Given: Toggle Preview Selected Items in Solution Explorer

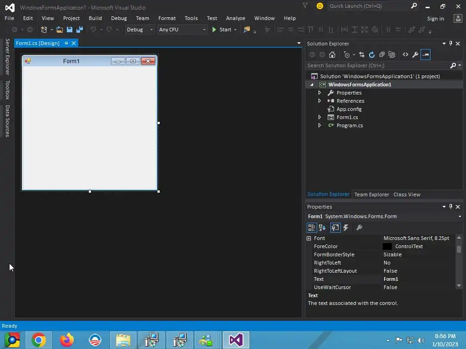Looking at the screenshot, I should click(425, 55).
